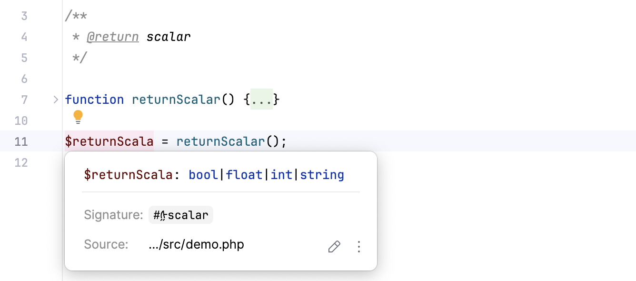This screenshot has width=636, height=281.
Task: Click the pencil edit icon in popup
Action: pyautogui.click(x=334, y=246)
